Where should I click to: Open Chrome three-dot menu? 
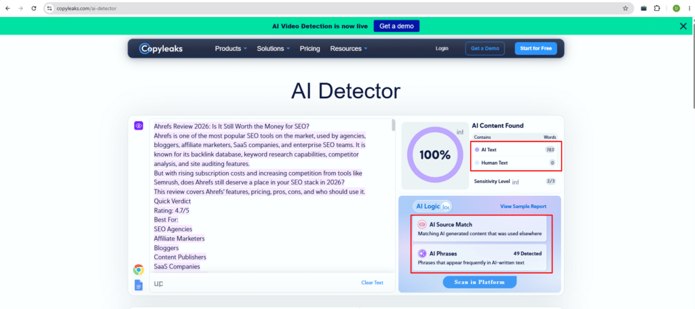pyautogui.click(x=690, y=8)
